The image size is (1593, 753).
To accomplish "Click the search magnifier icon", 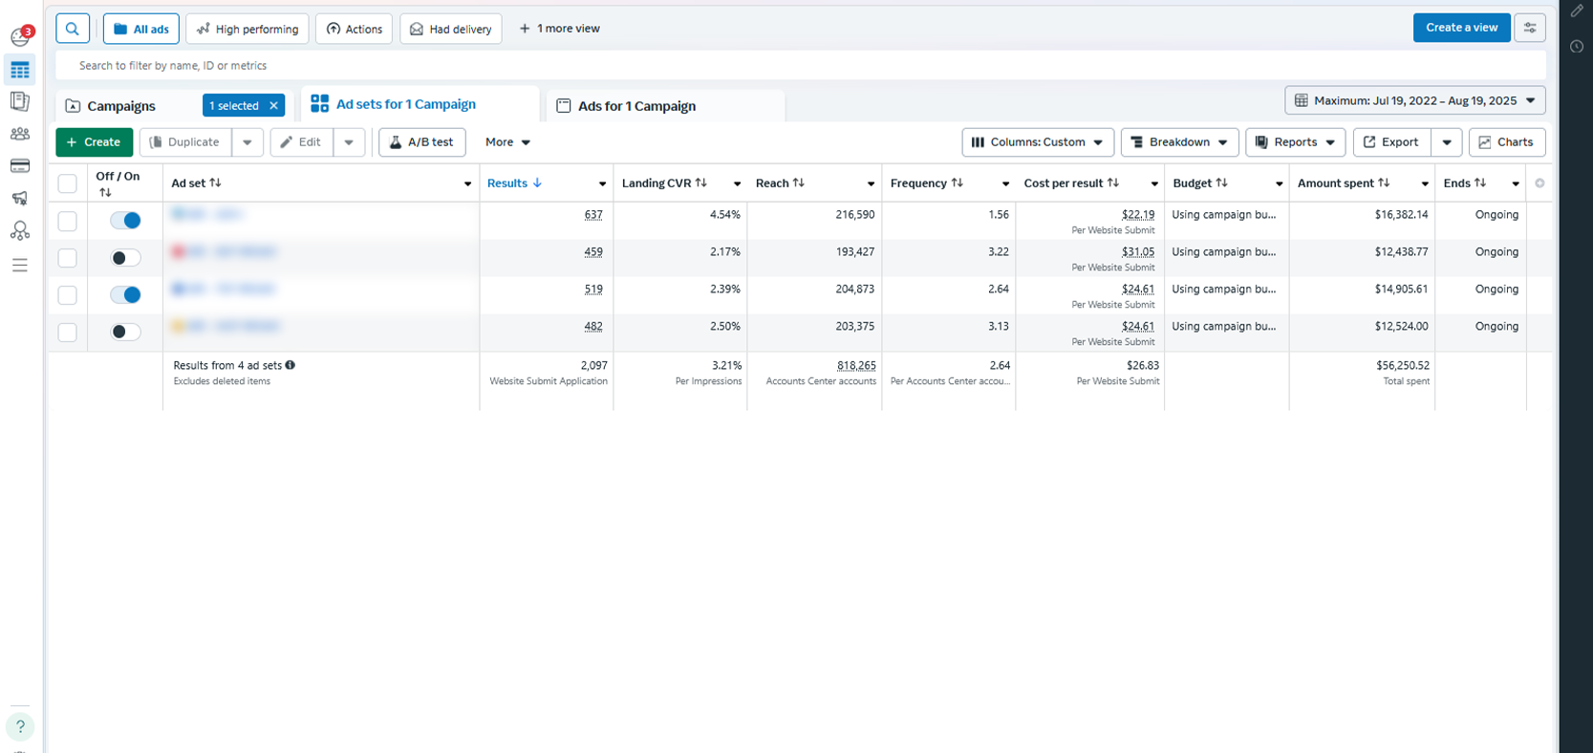I will tap(73, 29).
